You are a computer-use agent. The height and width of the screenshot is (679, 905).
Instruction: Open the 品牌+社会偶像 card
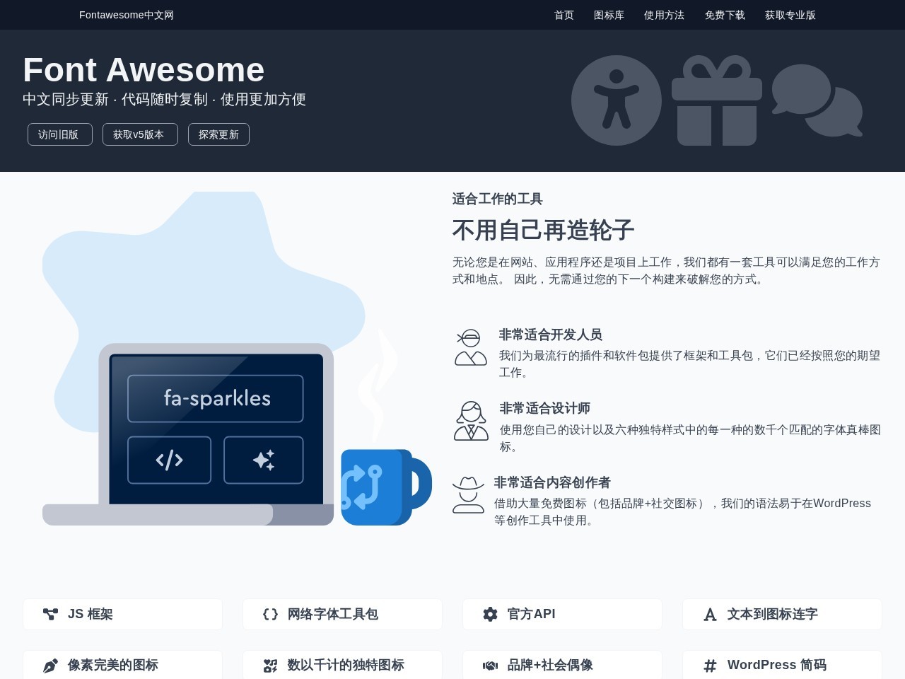[x=562, y=665]
